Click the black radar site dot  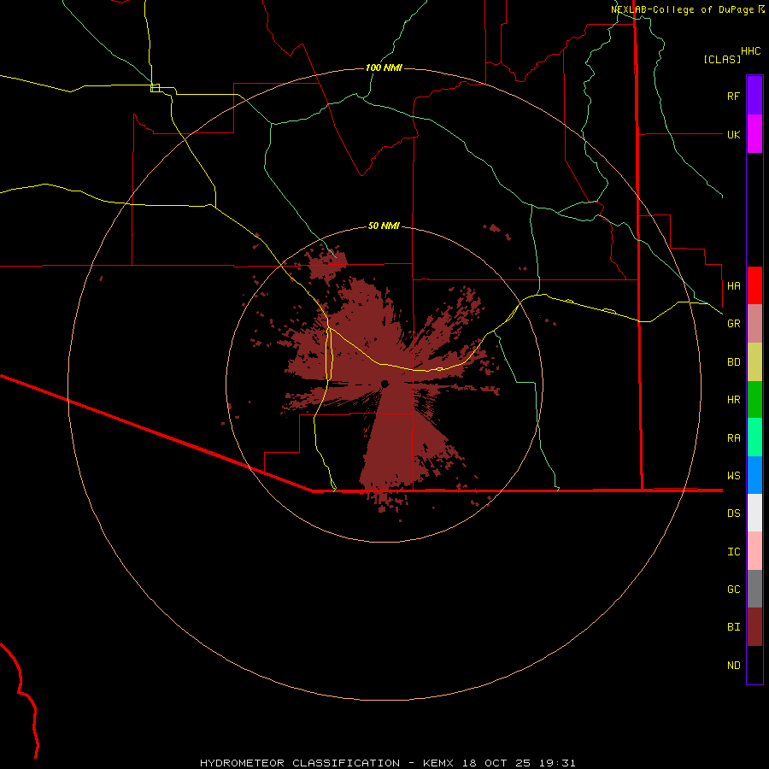pos(384,384)
